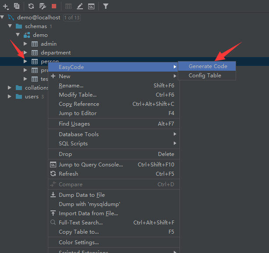Click the admin table icon
This screenshot has height=253, width=269.
coord(35,44)
